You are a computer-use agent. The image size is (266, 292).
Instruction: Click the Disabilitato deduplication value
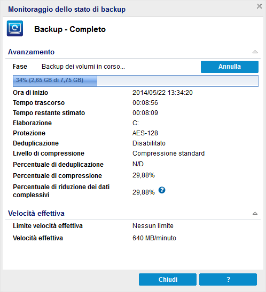click(x=149, y=143)
